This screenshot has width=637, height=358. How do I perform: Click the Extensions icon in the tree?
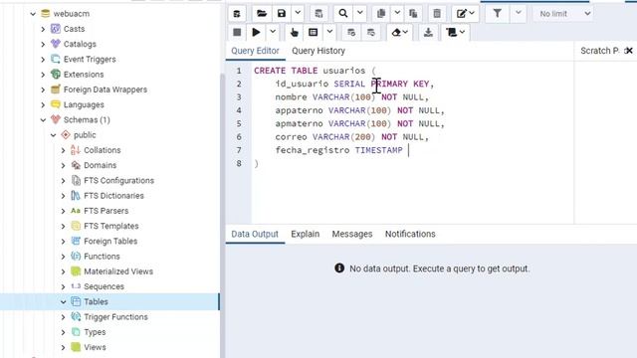point(56,75)
